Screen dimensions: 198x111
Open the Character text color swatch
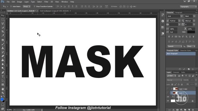pyautogui.click(x=191, y=32)
